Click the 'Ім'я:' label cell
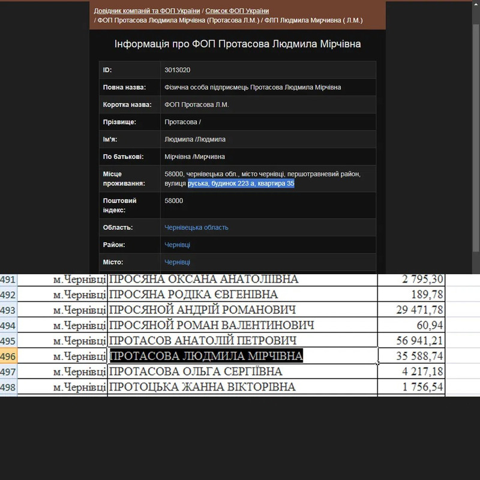Screen dimensions: 480x480 click(x=130, y=140)
